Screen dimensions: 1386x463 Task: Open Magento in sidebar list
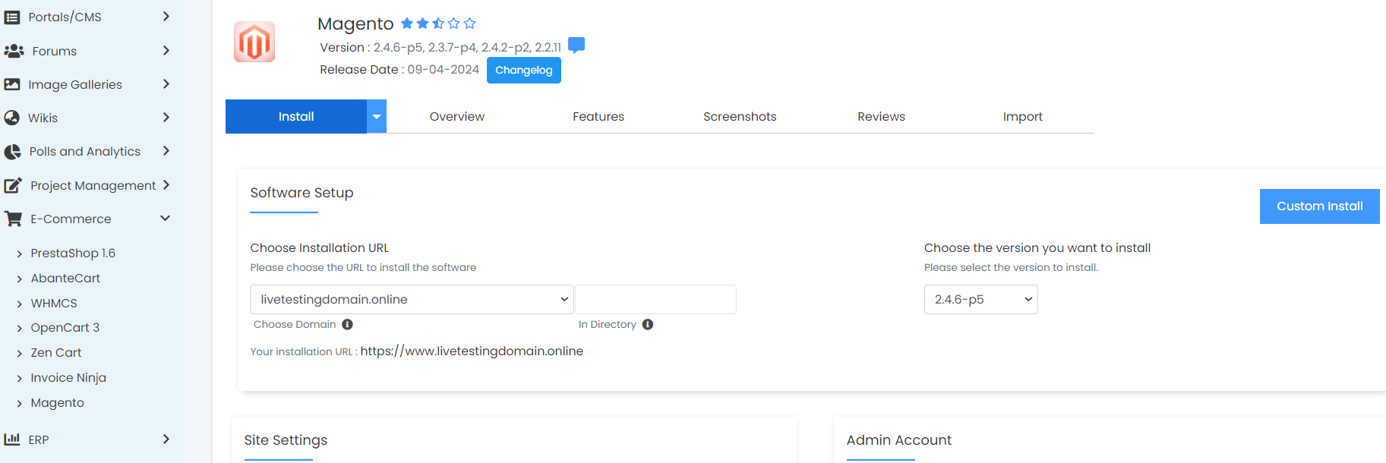click(x=58, y=403)
